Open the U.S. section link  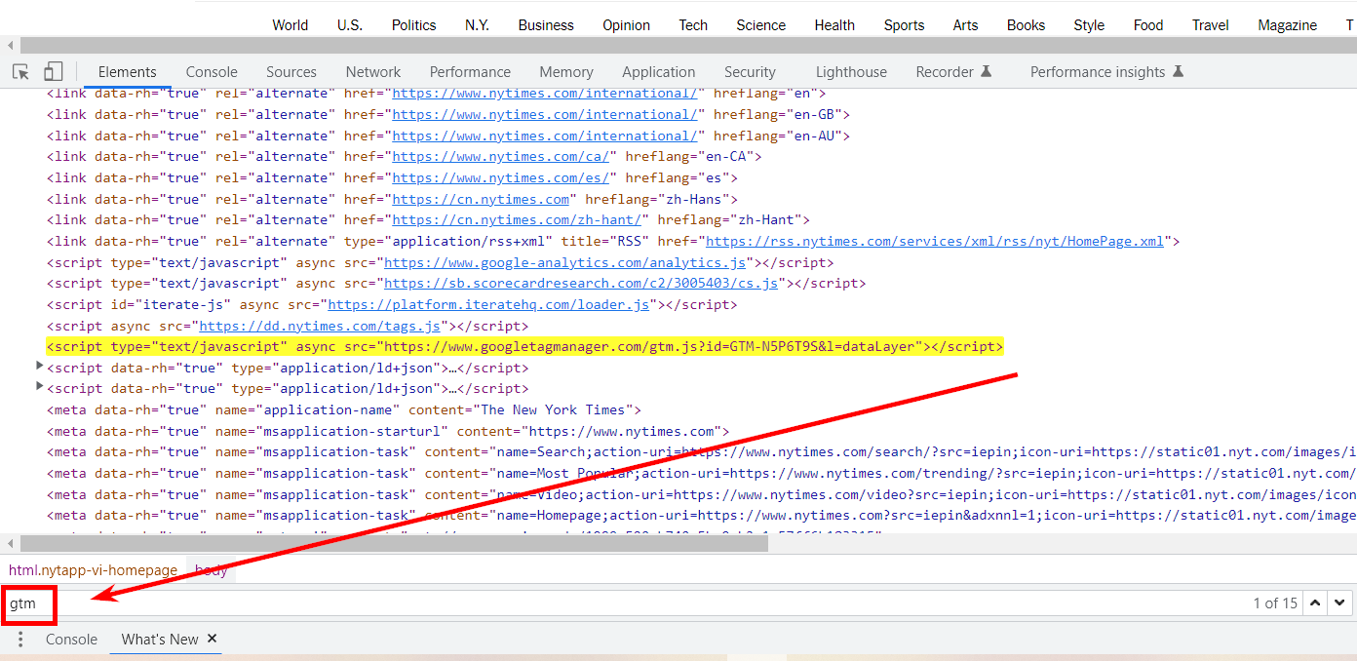point(350,25)
